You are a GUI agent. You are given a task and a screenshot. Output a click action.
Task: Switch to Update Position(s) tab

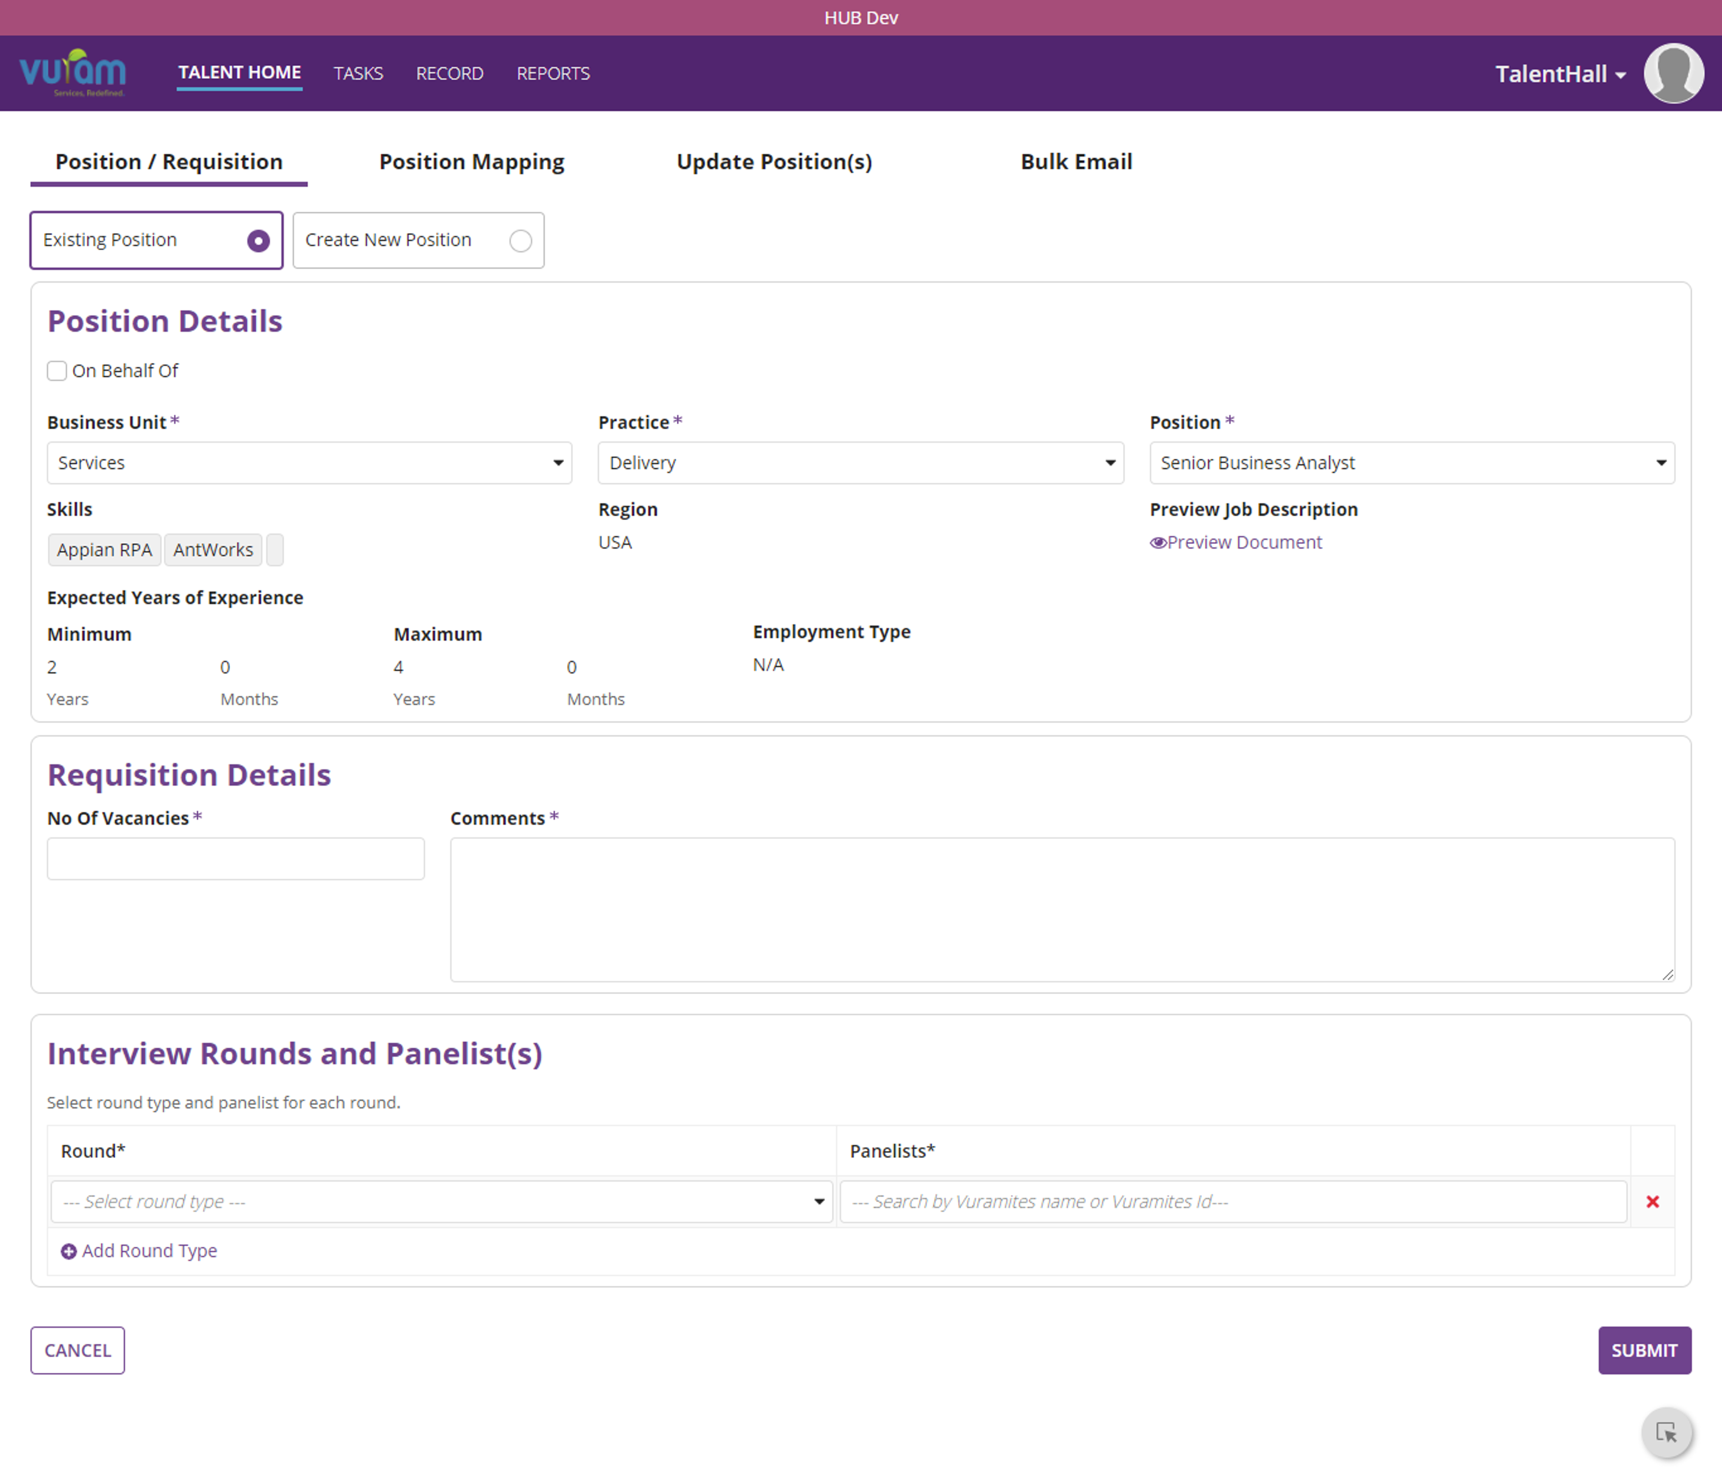point(774,162)
